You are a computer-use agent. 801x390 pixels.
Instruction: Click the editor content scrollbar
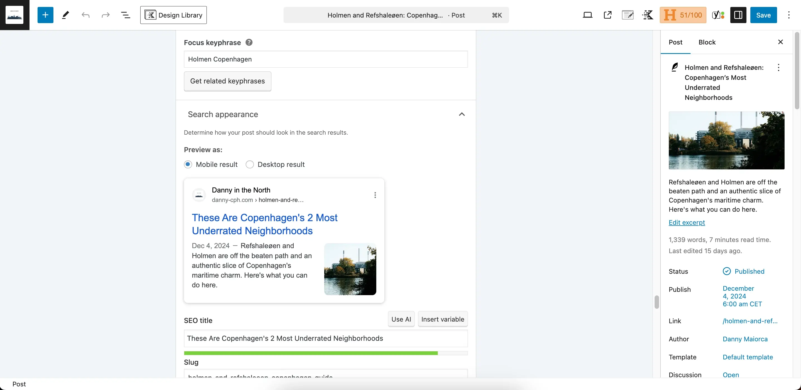656,302
